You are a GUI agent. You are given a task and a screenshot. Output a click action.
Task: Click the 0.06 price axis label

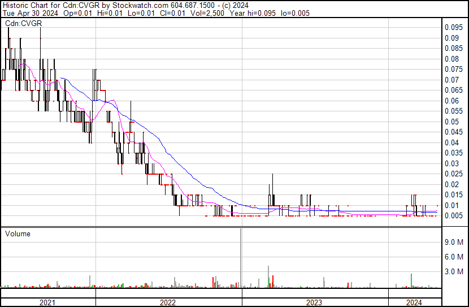[x=451, y=101]
